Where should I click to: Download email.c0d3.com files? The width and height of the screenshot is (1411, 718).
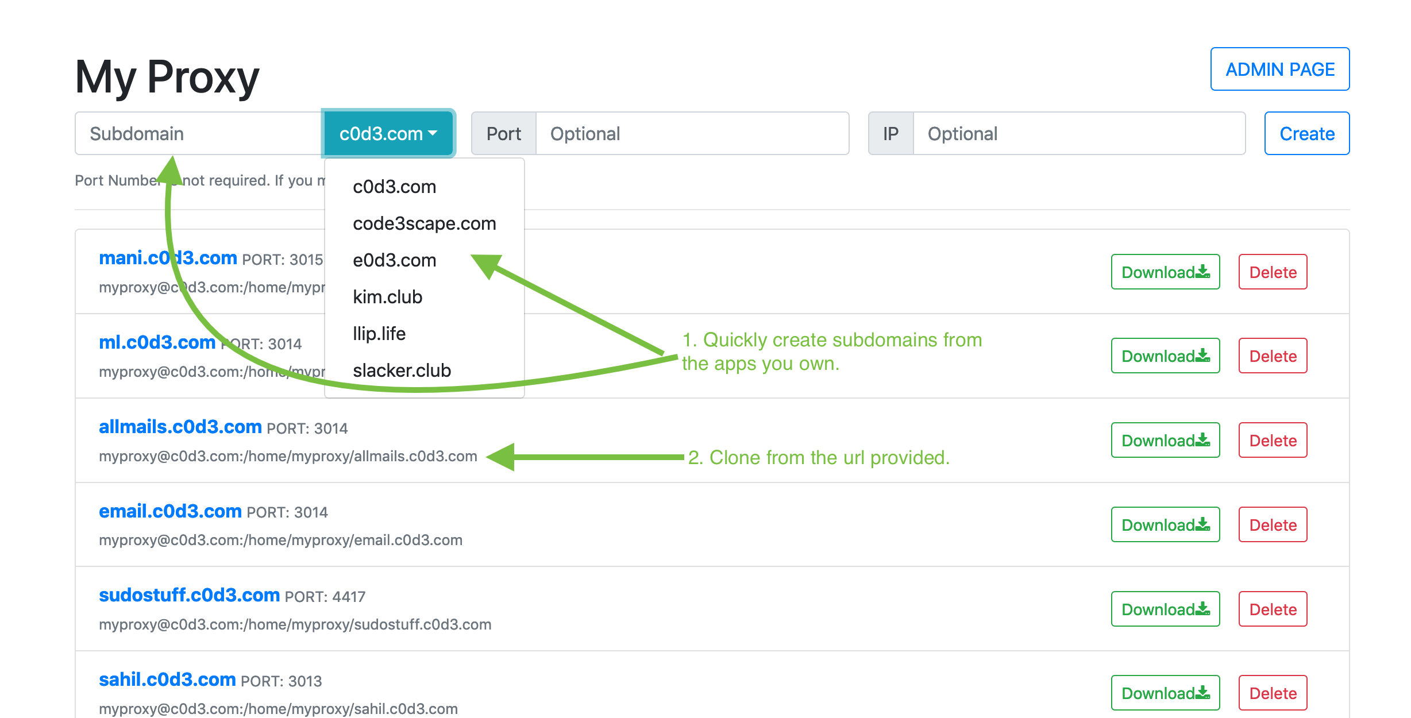(1165, 524)
